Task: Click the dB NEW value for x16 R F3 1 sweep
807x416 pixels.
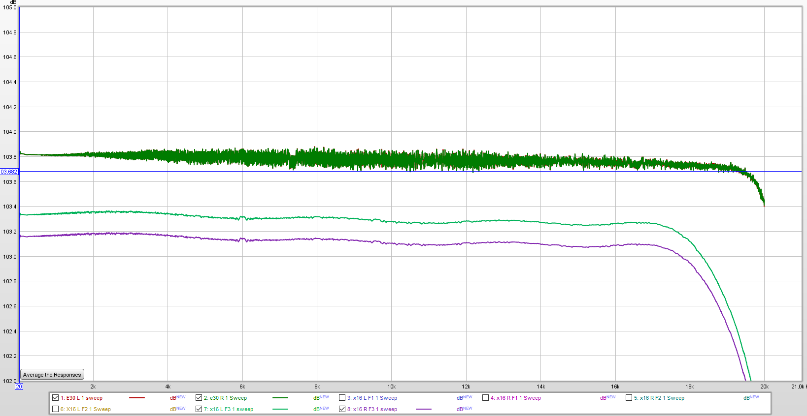Action: pyautogui.click(x=465, y=409)
